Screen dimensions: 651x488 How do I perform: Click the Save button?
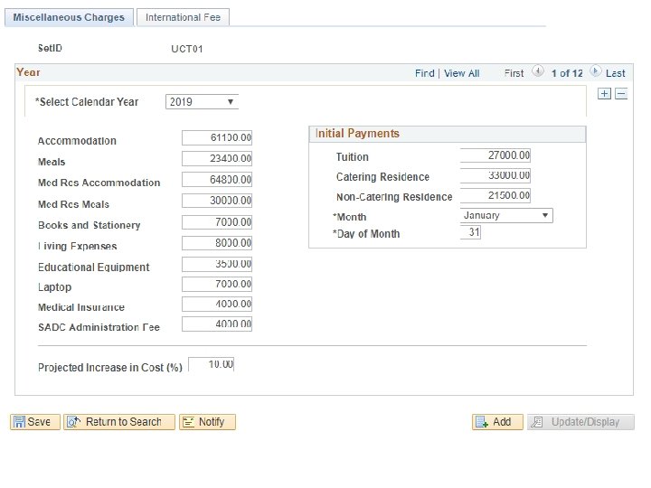[35, 422]
